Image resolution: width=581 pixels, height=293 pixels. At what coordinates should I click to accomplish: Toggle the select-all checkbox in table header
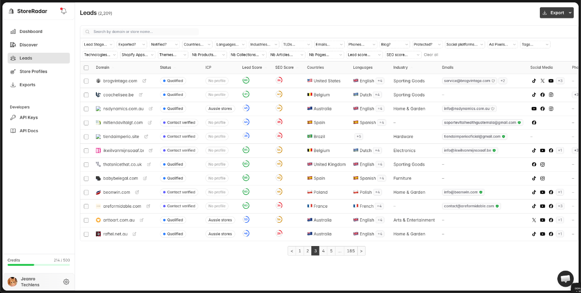(86, 68)
